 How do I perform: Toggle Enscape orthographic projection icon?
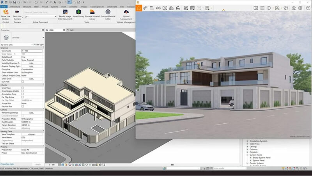[x=269, y=8]
